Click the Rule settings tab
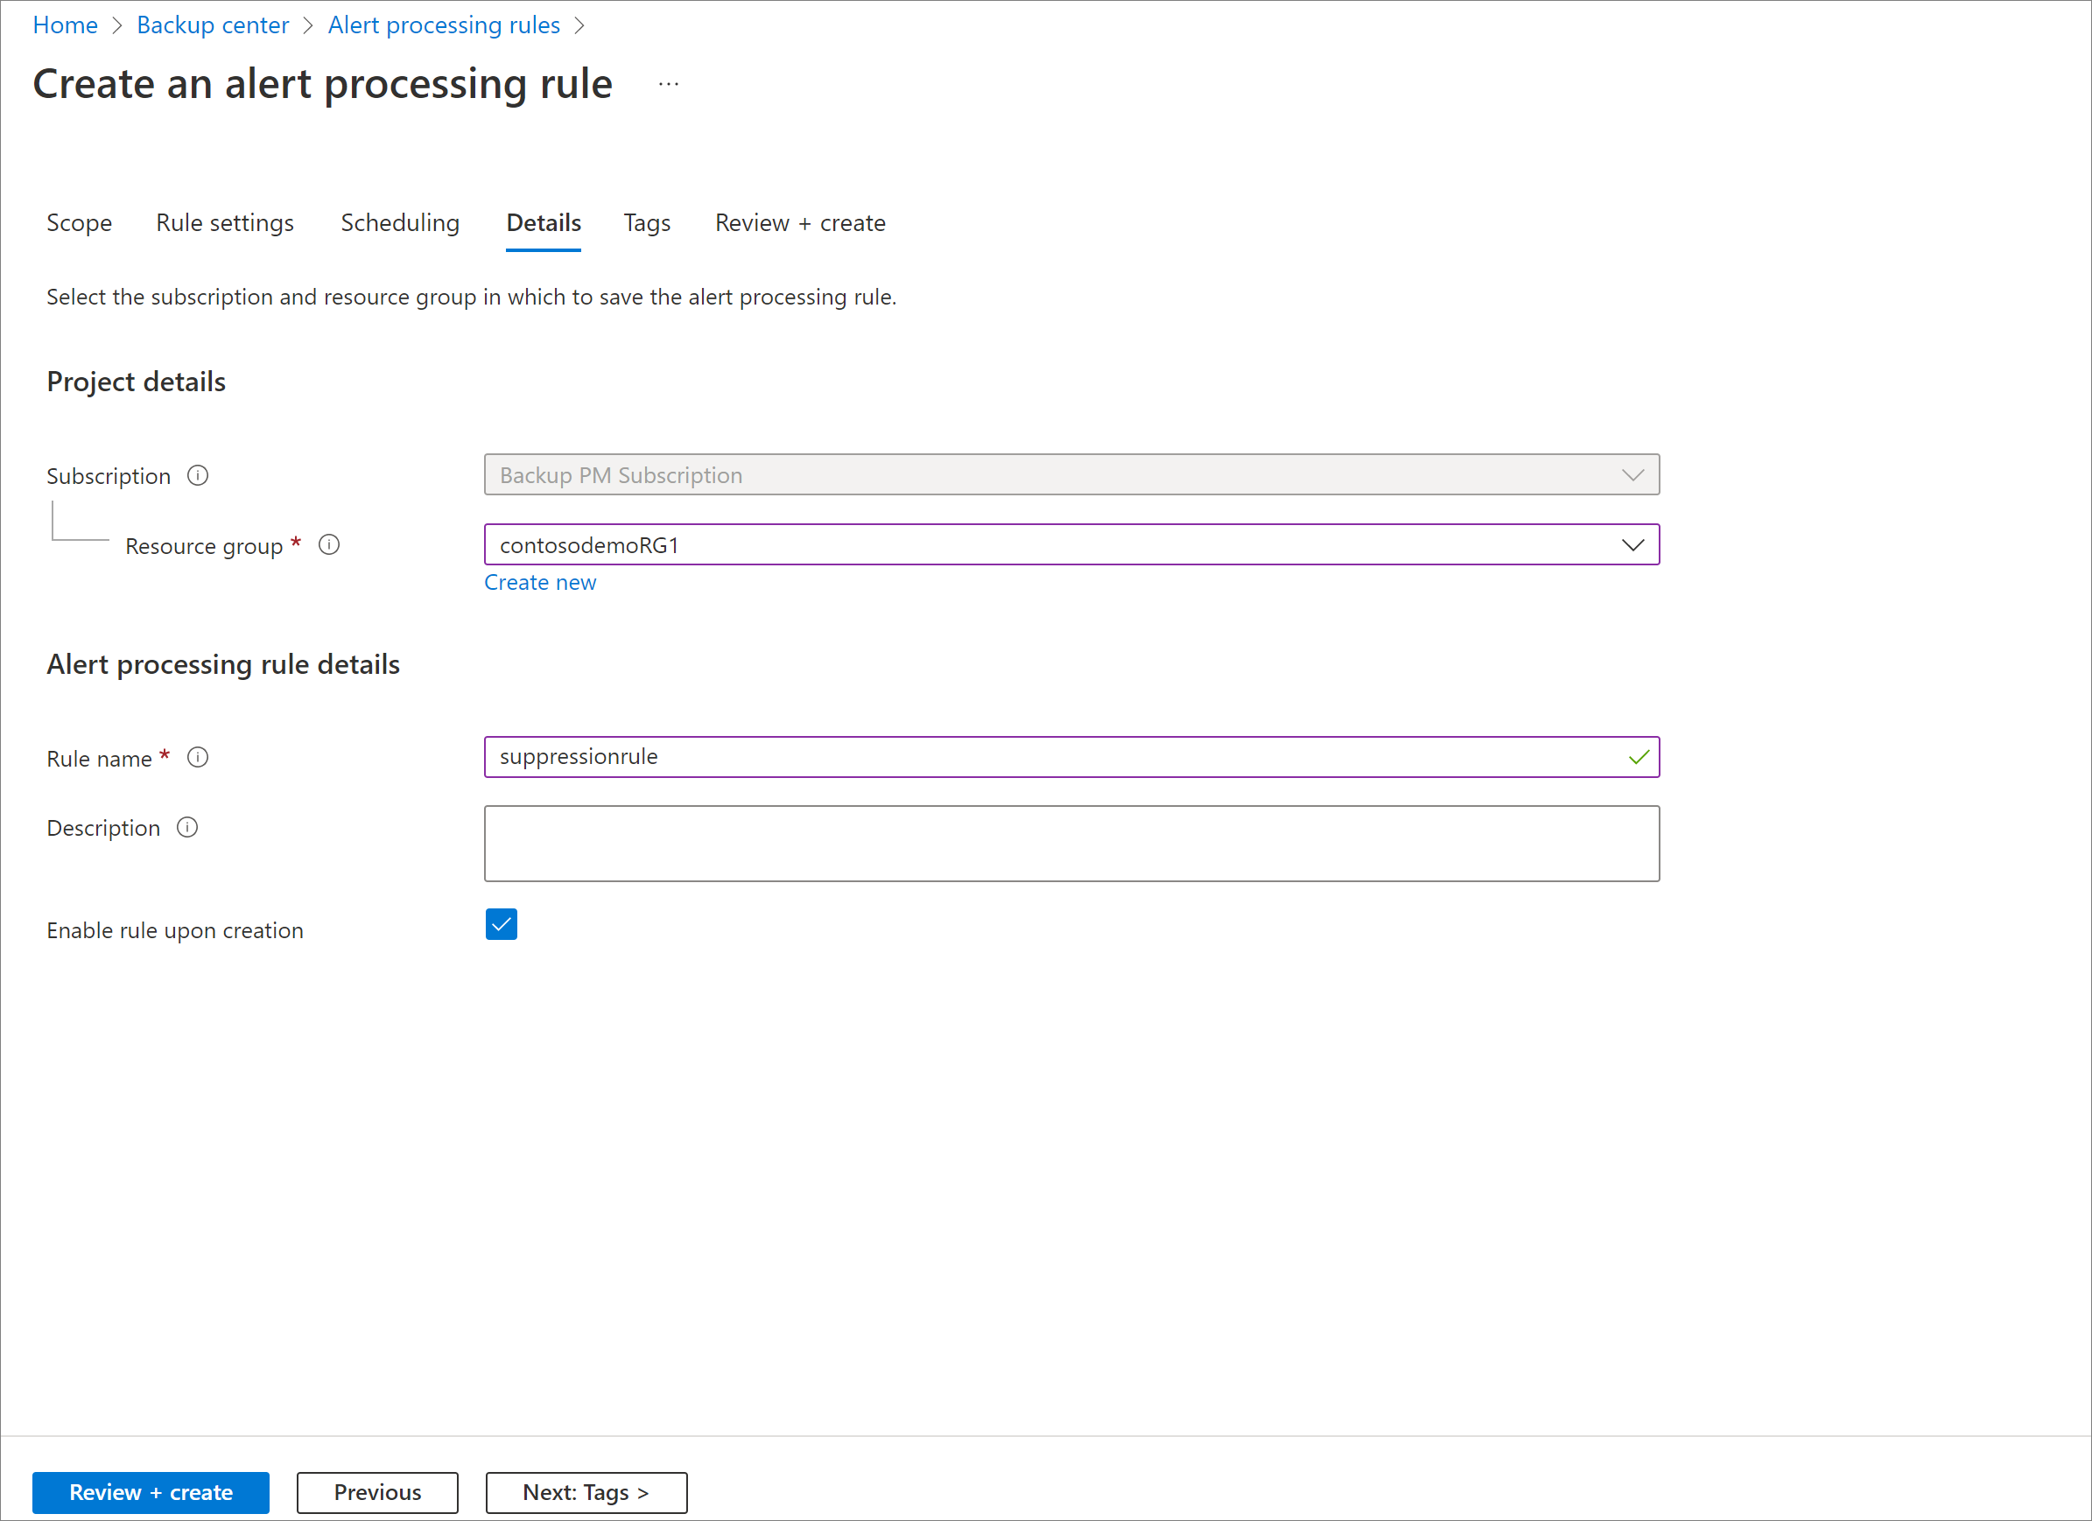Image resolution: width=2092 pixels, height=1521 pixels. pos(222,222)
